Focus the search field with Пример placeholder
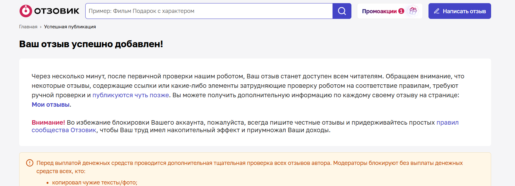 pos(209,11)
